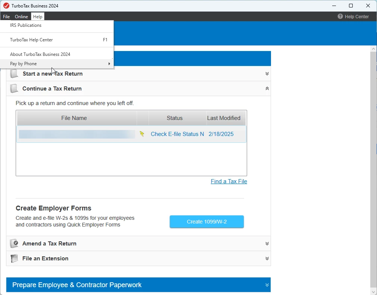Screen dimensions: 377x295
Task: Click the Continue a Tax Return heading text
Action: click(x=52, y=89)
